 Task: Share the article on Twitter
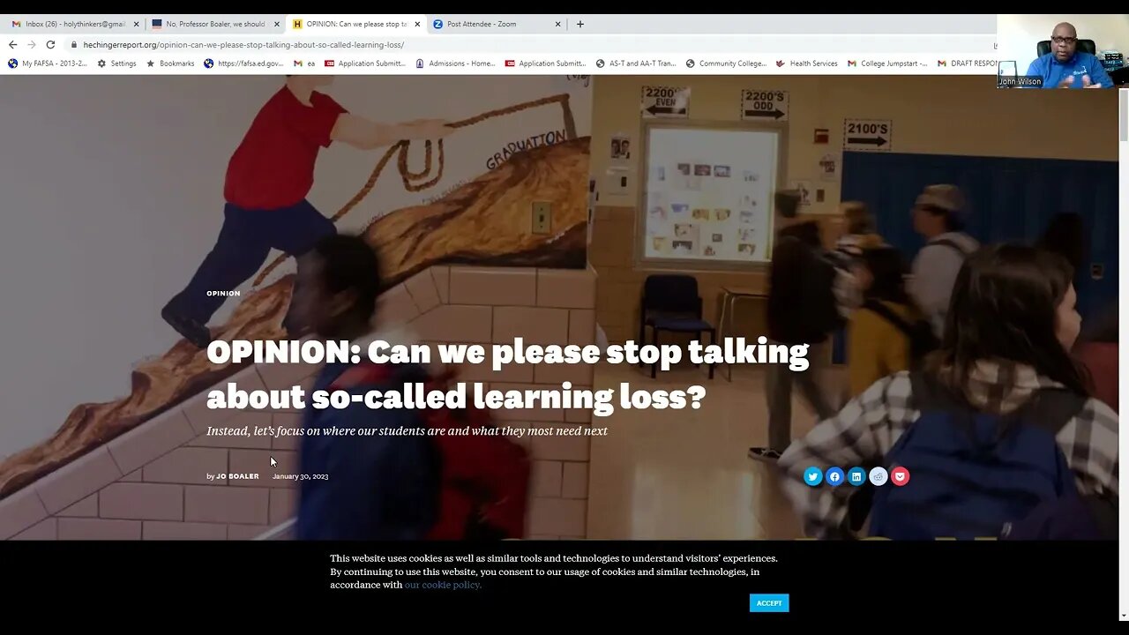click(x=813, y=476)
